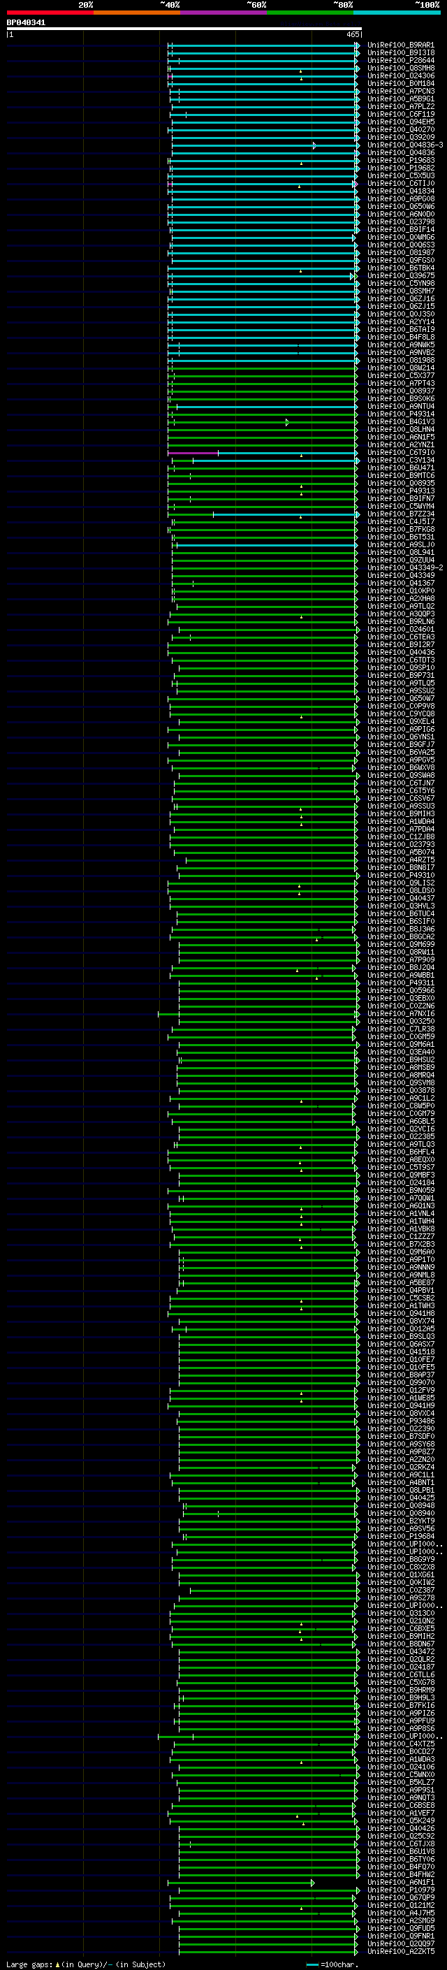This screenshot has width=447, height=1970.
Task: Click the short alignment bar for A6N1F1
Action: tap(241, 1883)
